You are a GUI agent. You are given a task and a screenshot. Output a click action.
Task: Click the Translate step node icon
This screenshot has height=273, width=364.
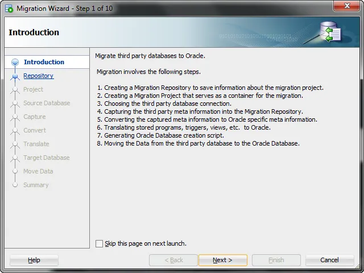pyautogui.click(x=15, y=144)
